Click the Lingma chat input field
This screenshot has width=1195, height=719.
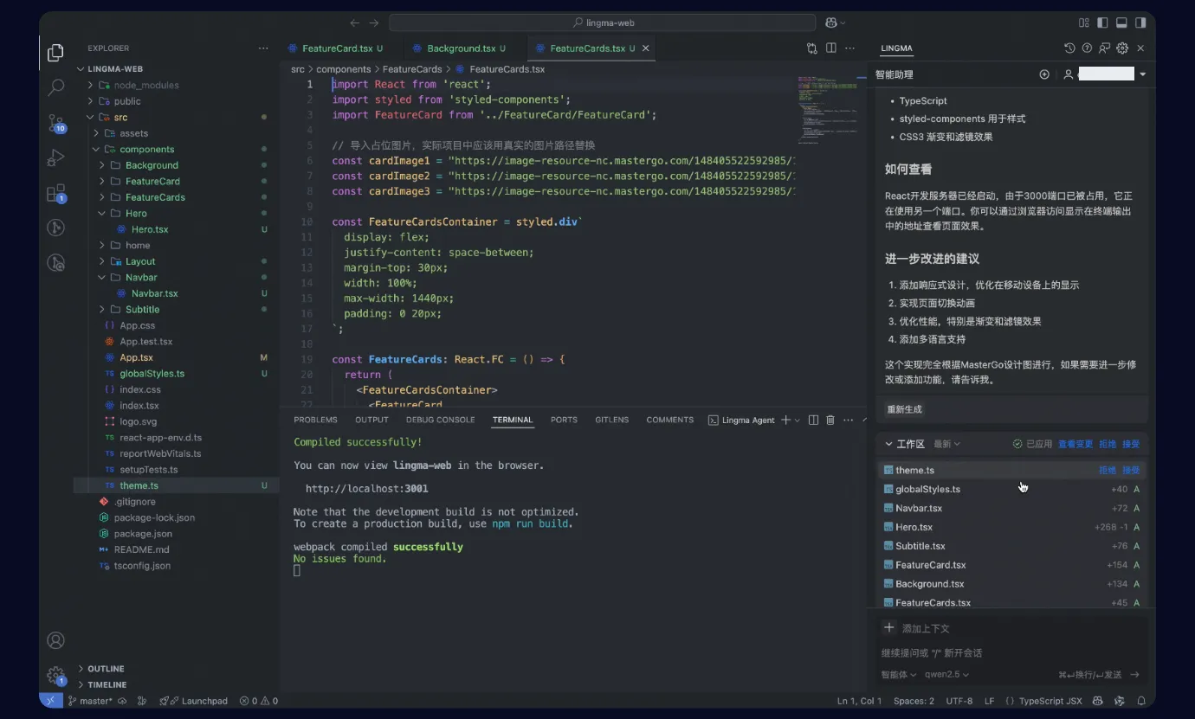pos(1011,652)
